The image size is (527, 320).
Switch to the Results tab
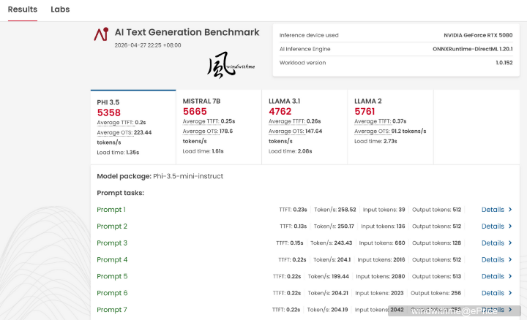(x=23, y=9)
